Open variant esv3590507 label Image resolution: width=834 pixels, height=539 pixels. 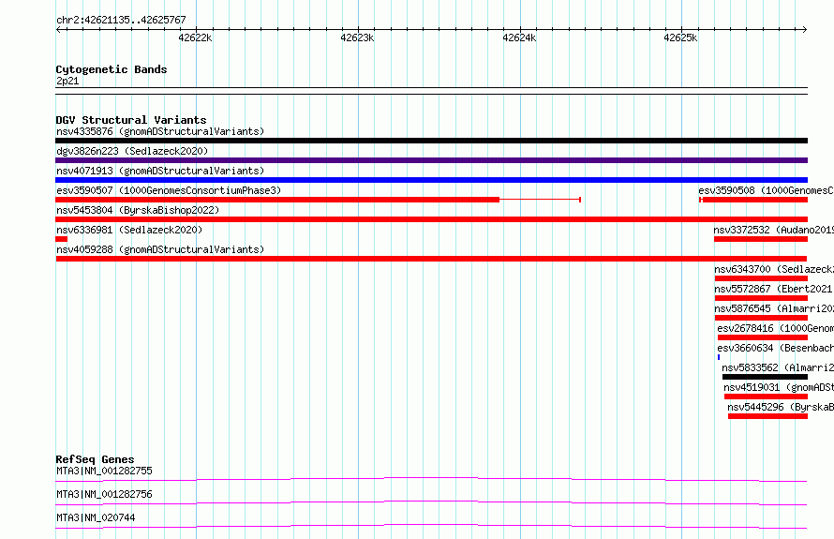[x=169, y=190]
